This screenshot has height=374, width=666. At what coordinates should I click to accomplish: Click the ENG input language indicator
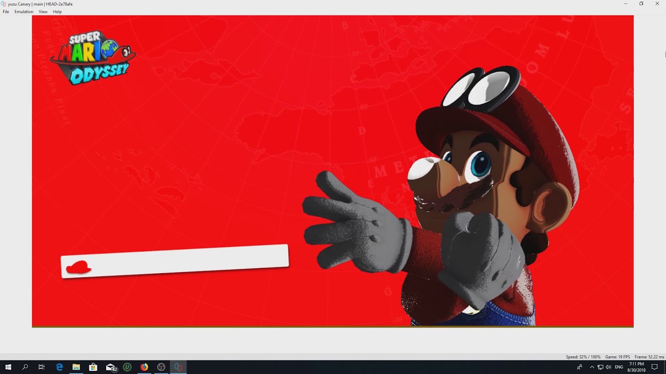619,367
